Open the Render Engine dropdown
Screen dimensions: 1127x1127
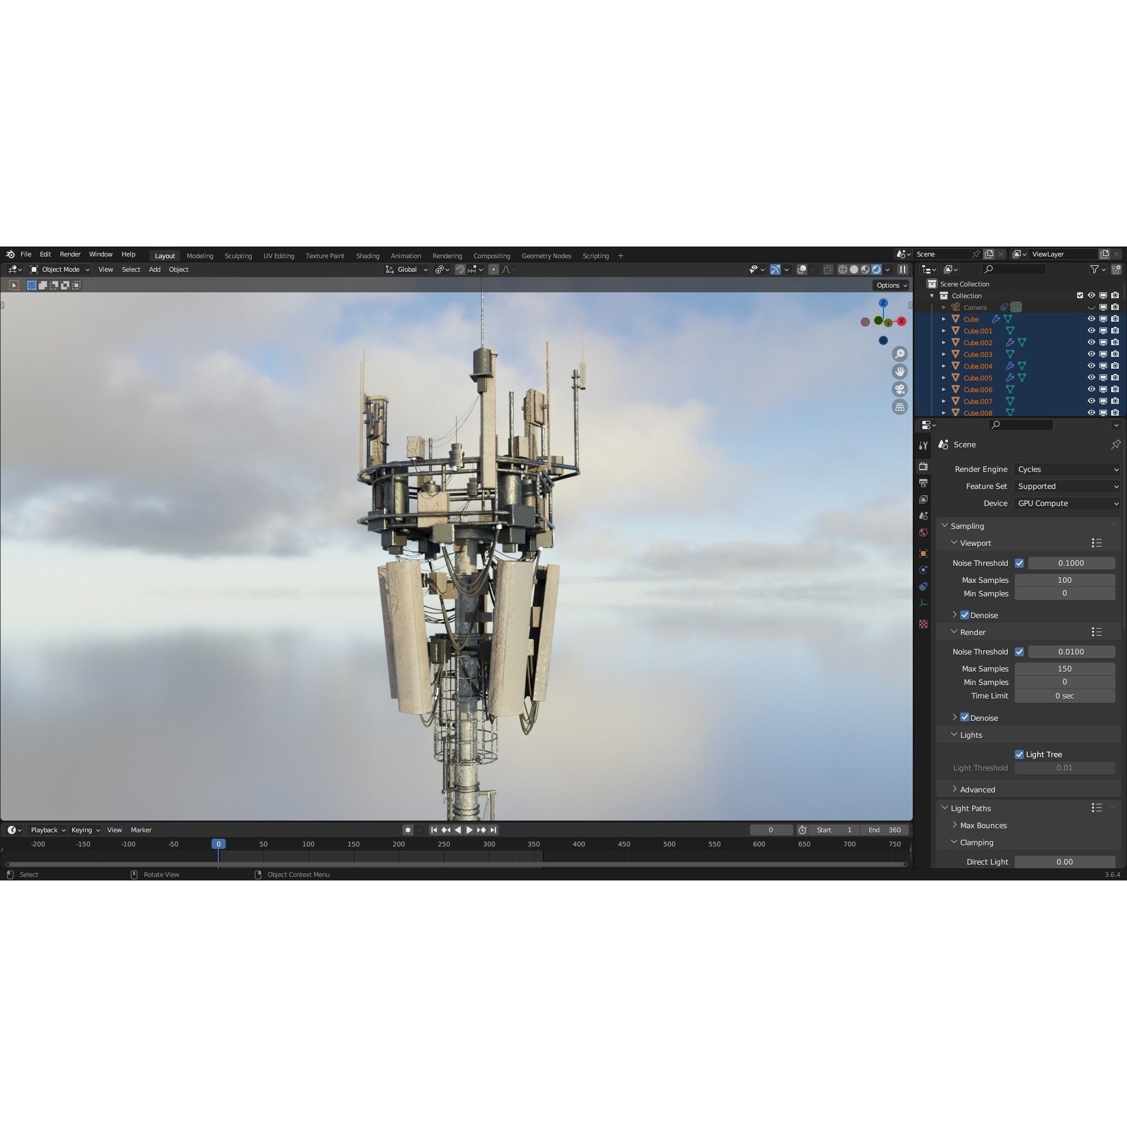point(1067,469)
